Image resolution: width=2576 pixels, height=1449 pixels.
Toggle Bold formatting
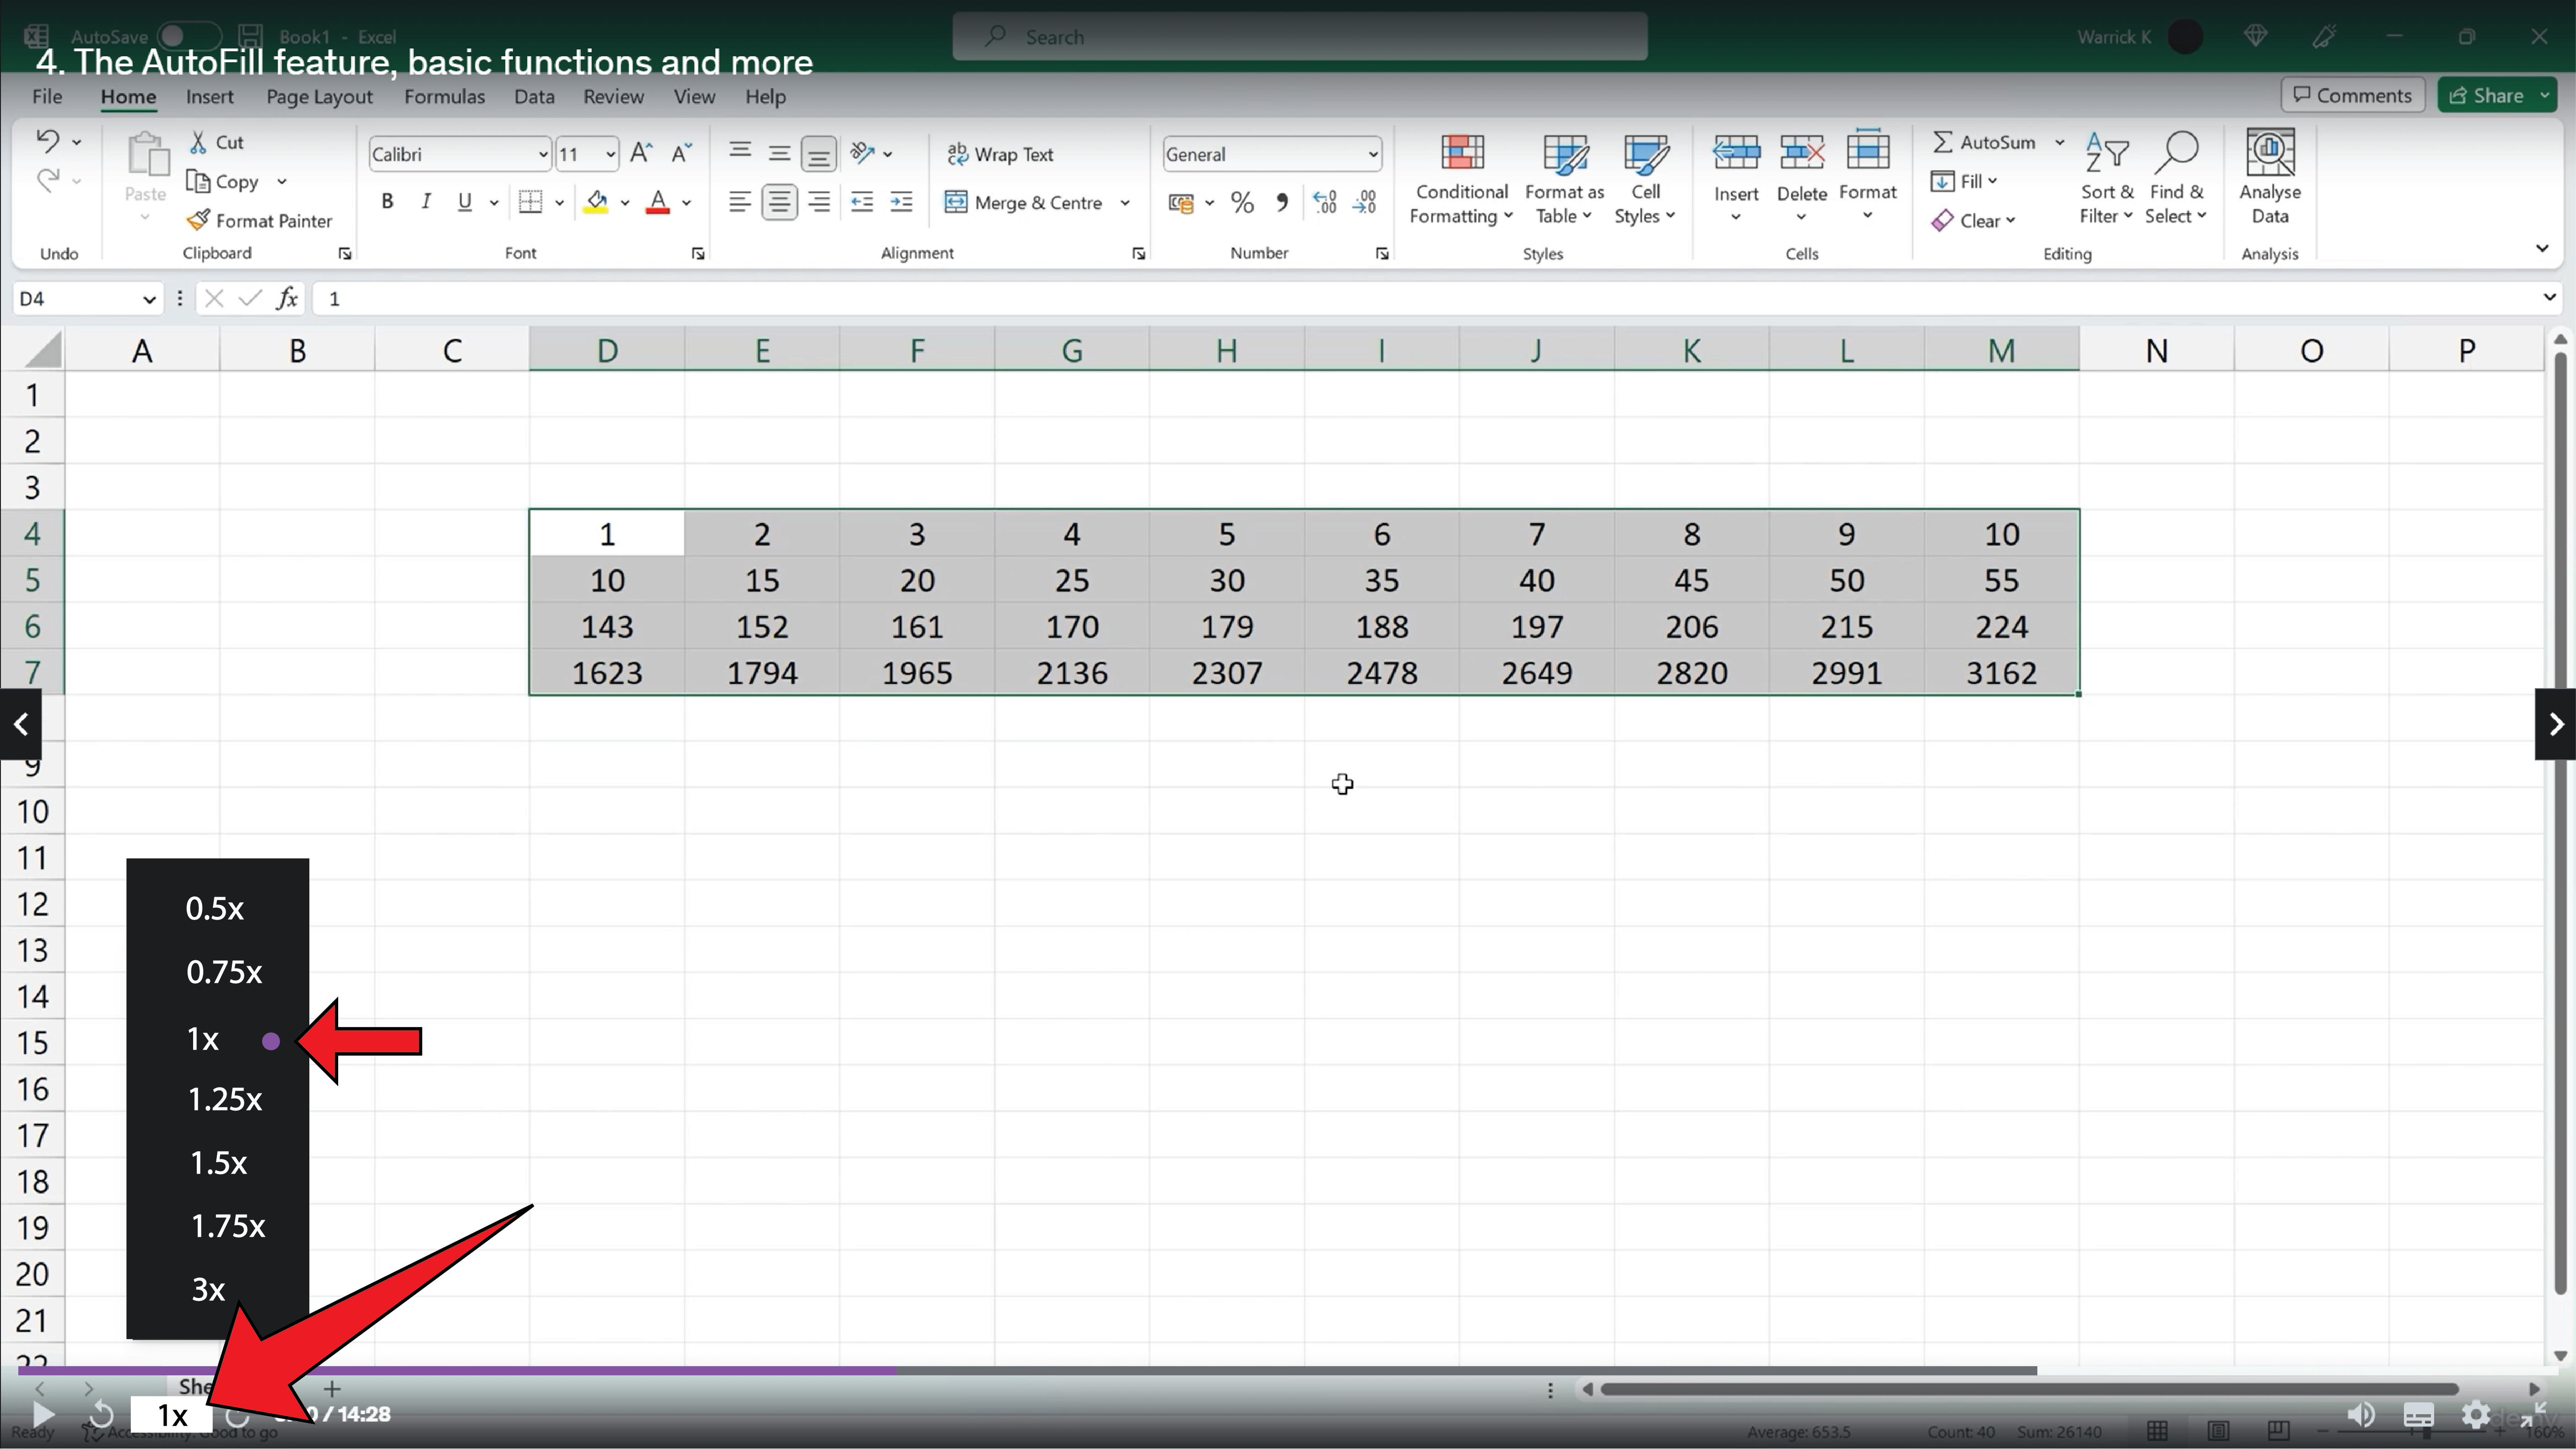387,202
